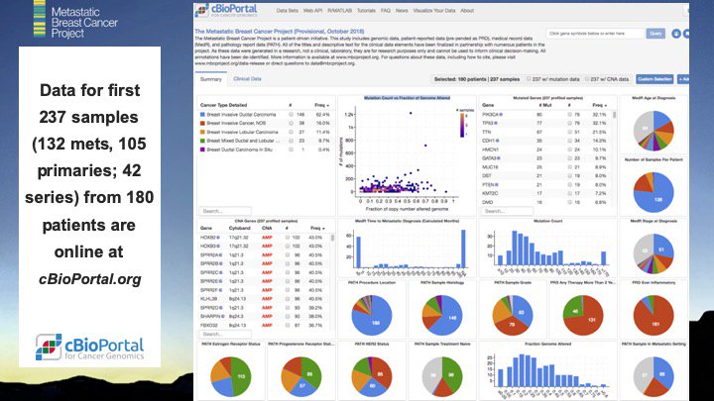
Task: Click the Search box under Cancer Type Detailed
Action: click(225, 211)
